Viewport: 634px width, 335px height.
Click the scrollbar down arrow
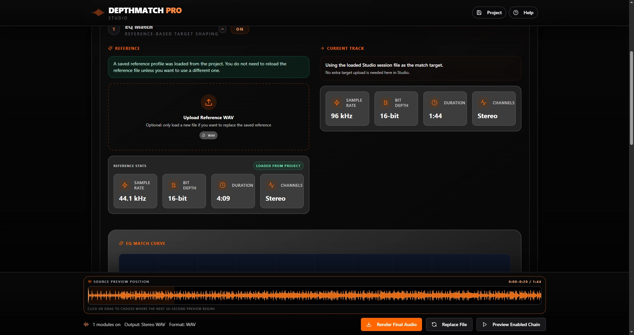[x=631, y=332]
